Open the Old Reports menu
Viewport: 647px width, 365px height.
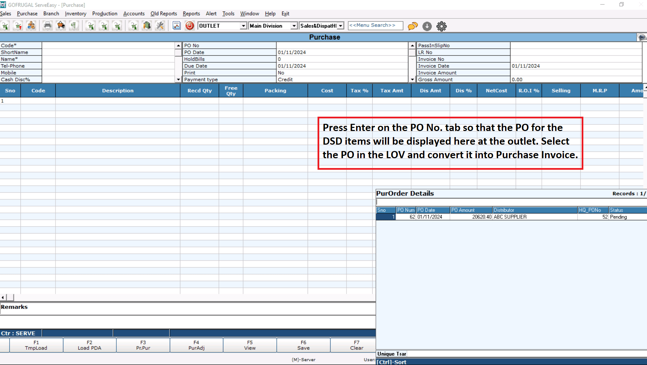coord(164,14)
